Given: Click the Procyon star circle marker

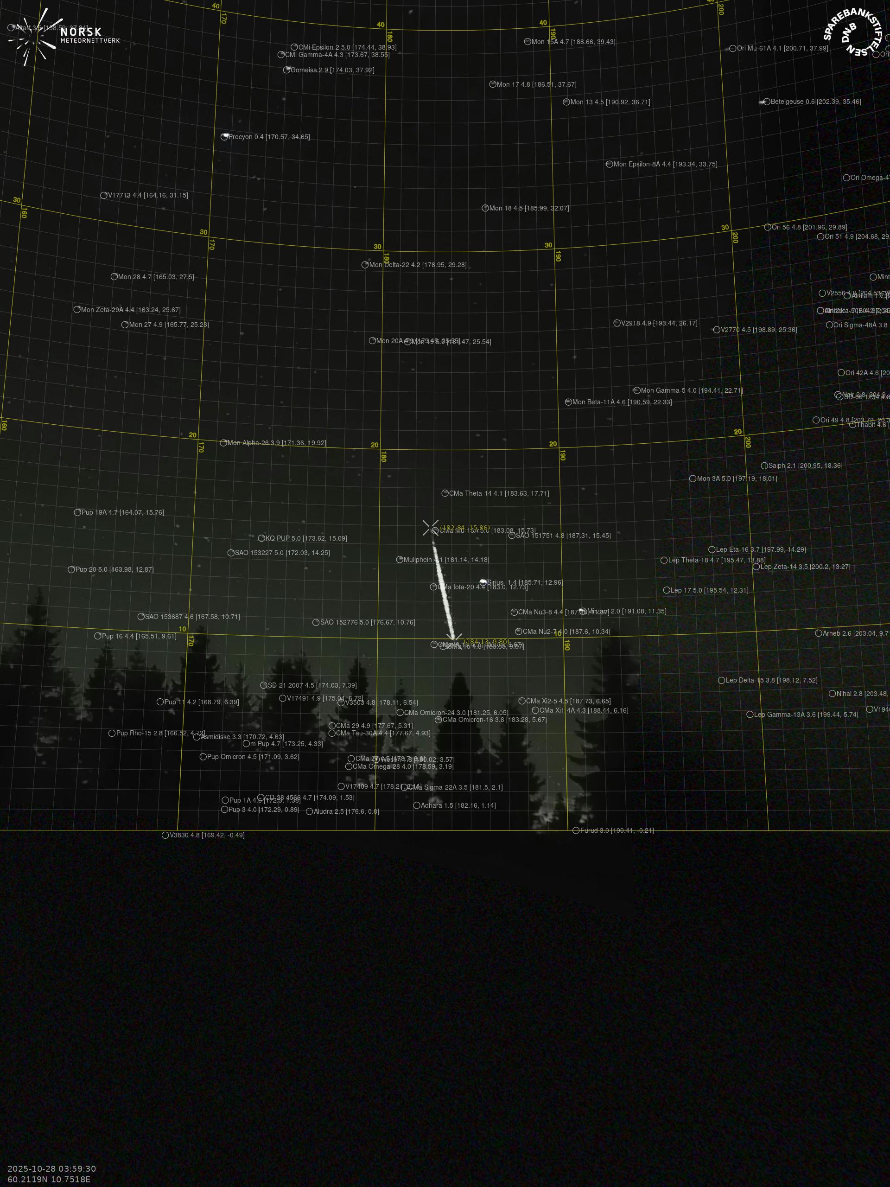Looking at the screenshot, I should (x=224, y=137).
